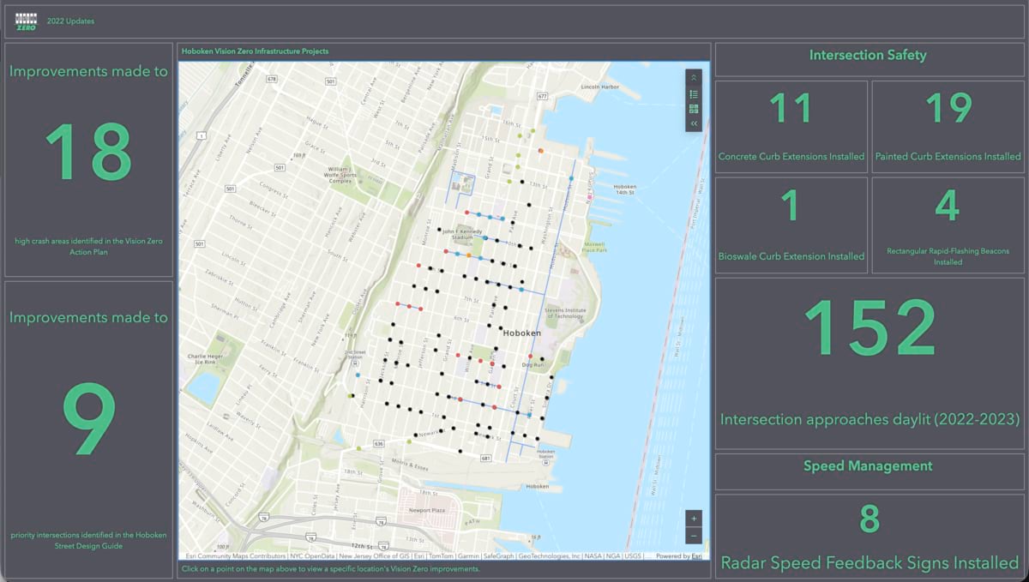
Task: Click 'NYC OpenData' in map attribution
Action: tap(314, 556)
